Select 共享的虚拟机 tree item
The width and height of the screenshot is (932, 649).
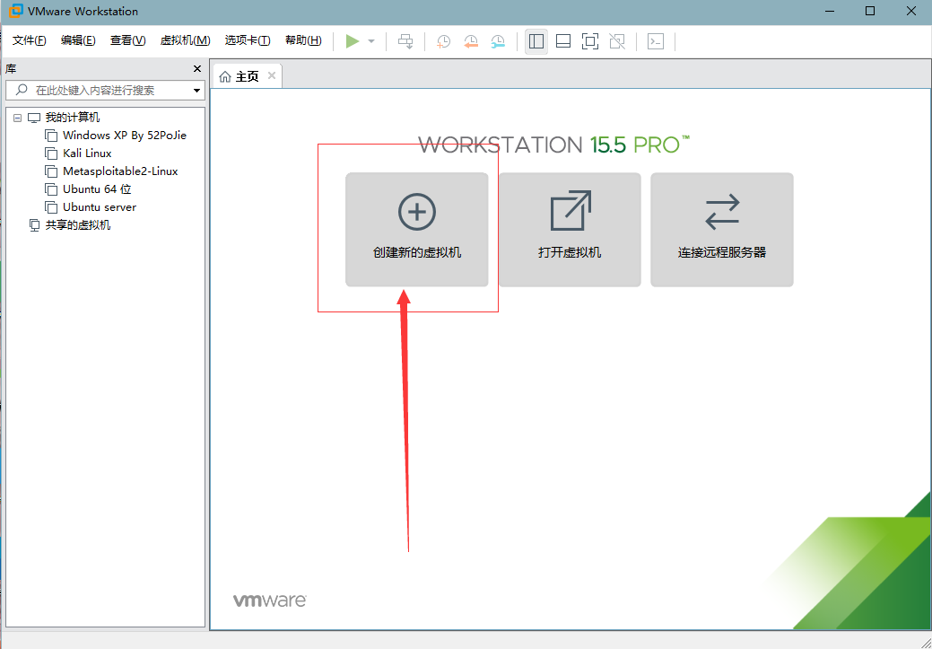[78, 225]
